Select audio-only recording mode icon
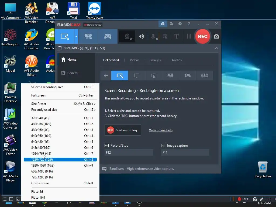The height and width of the screenshot is (207, 276). tap(204, 75)
